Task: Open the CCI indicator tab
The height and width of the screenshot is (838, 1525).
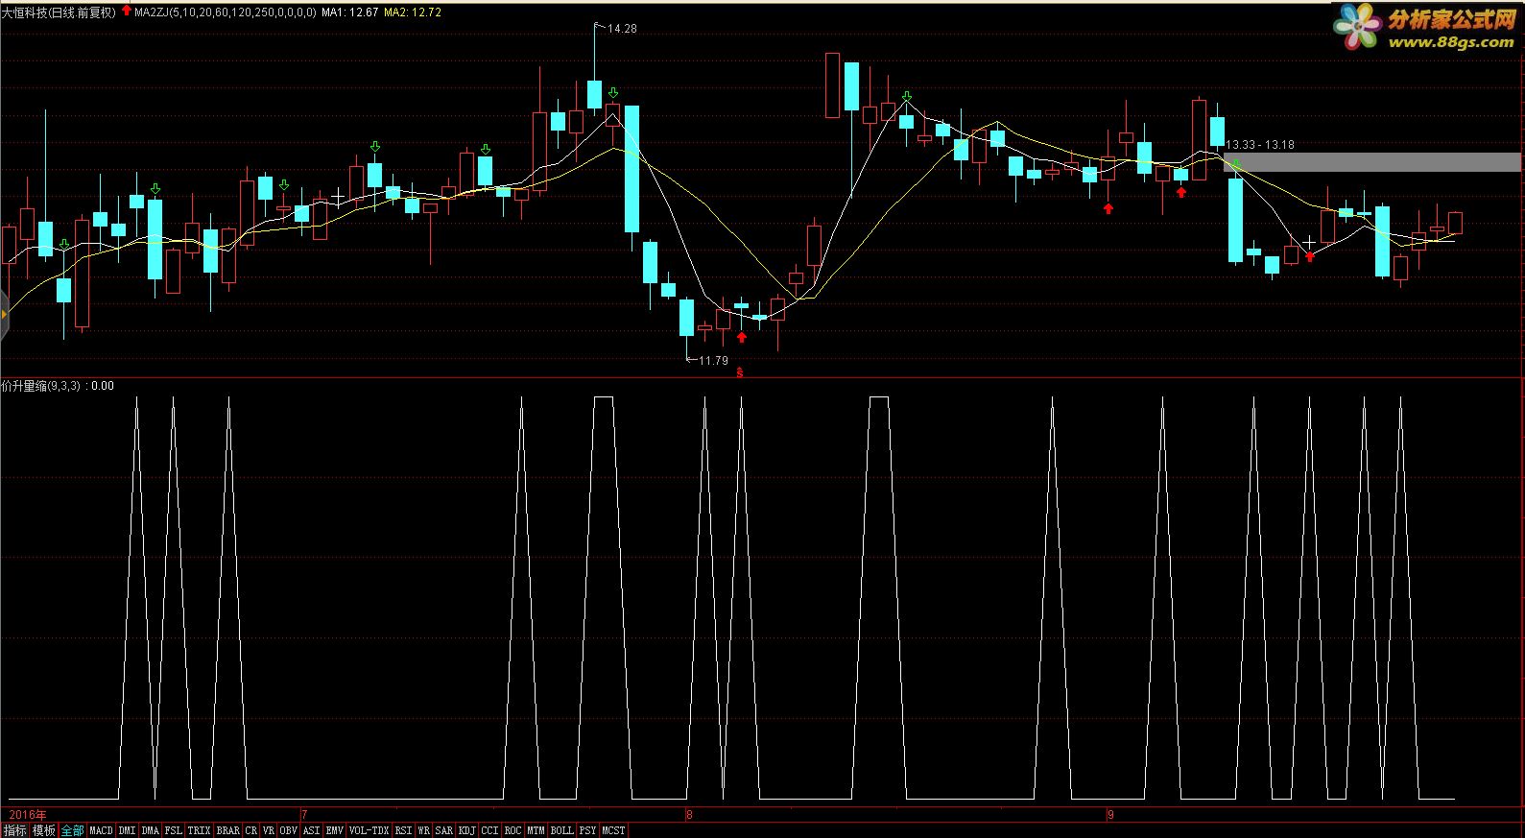Action: [x=490, y=830]
